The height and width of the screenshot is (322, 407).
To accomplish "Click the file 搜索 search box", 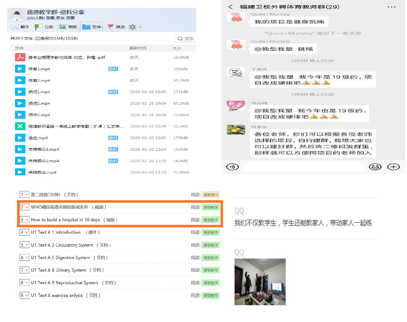I will 186,39.
